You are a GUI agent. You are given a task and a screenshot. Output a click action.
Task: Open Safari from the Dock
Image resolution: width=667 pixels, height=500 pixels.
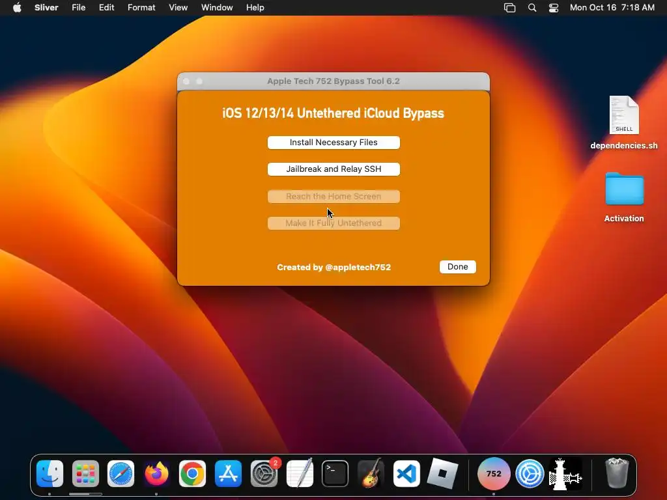tap(121, 474)
